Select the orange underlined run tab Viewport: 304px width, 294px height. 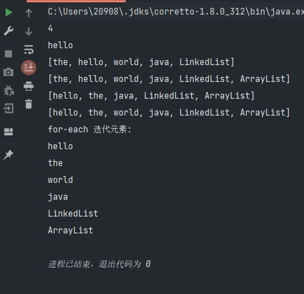click(76, 1)
